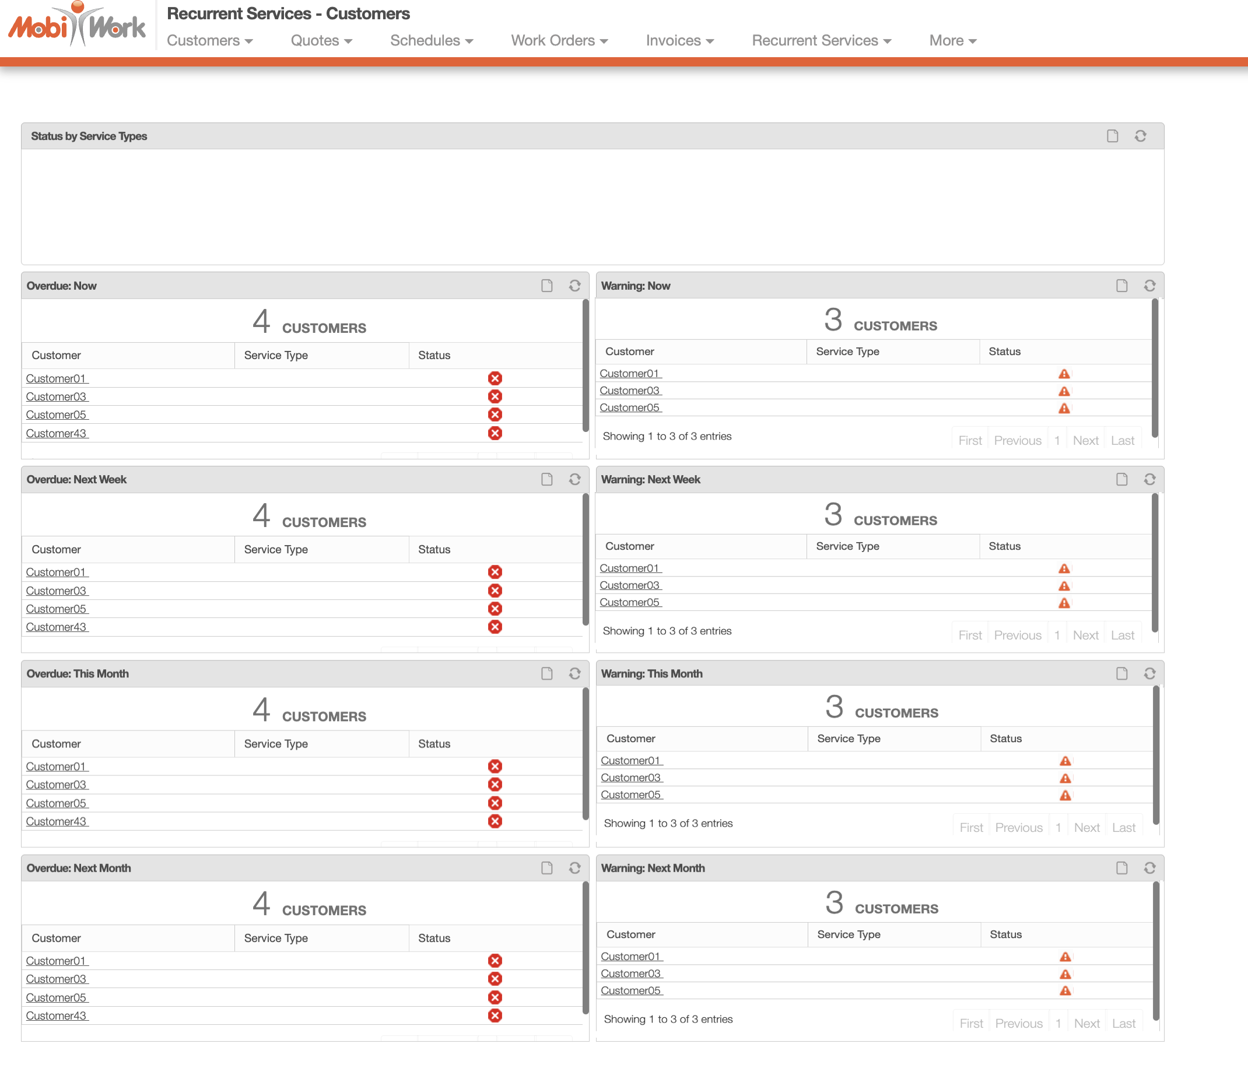The height and width of the screenshot is (1075, 1248).
Task: Open the Customers dropdown menu
Action: tap(209, 40)
